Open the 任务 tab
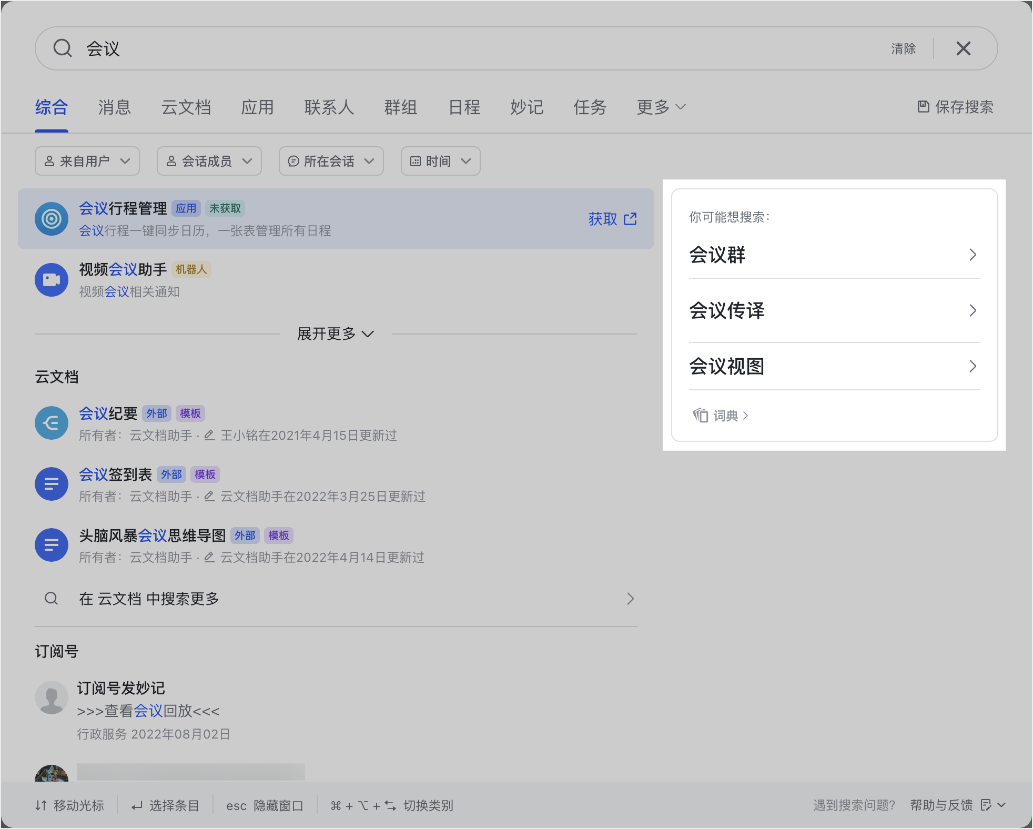Screen dimensions: 1033x829 [590, 107]
